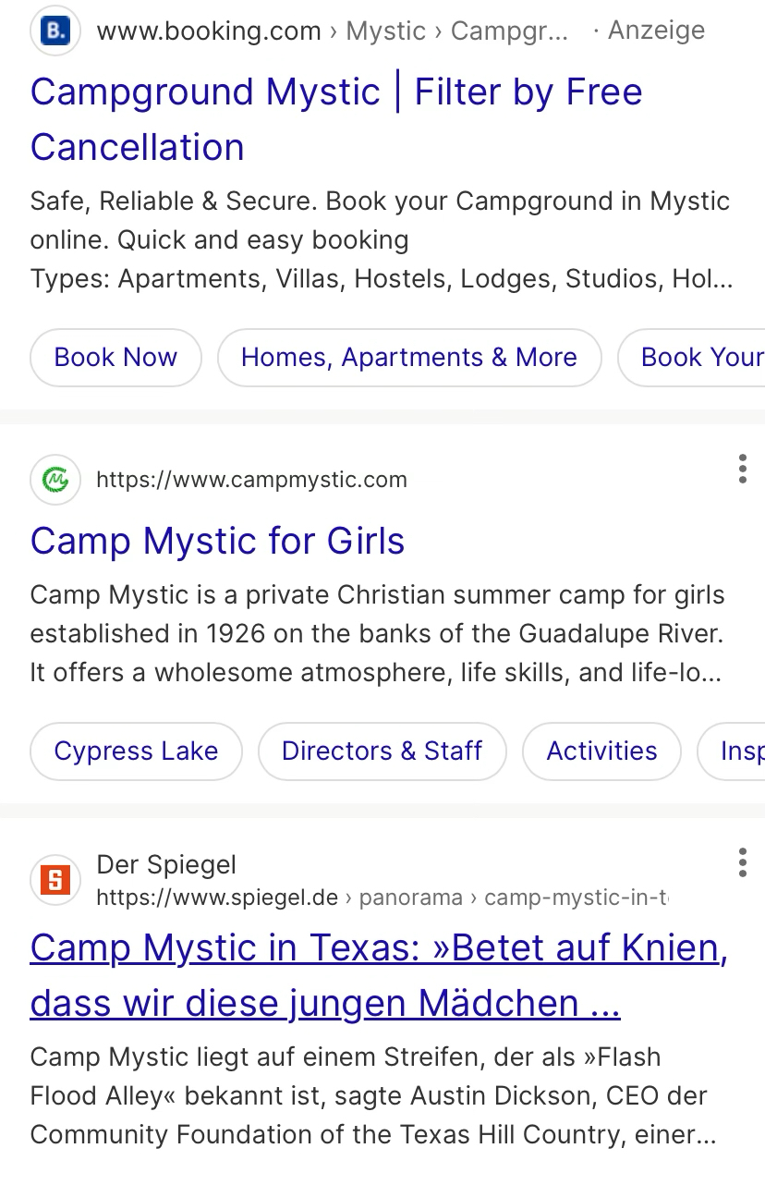Click the Camp Mystic green logo icon
765x1185 pixels.
(x=55, y=481)
